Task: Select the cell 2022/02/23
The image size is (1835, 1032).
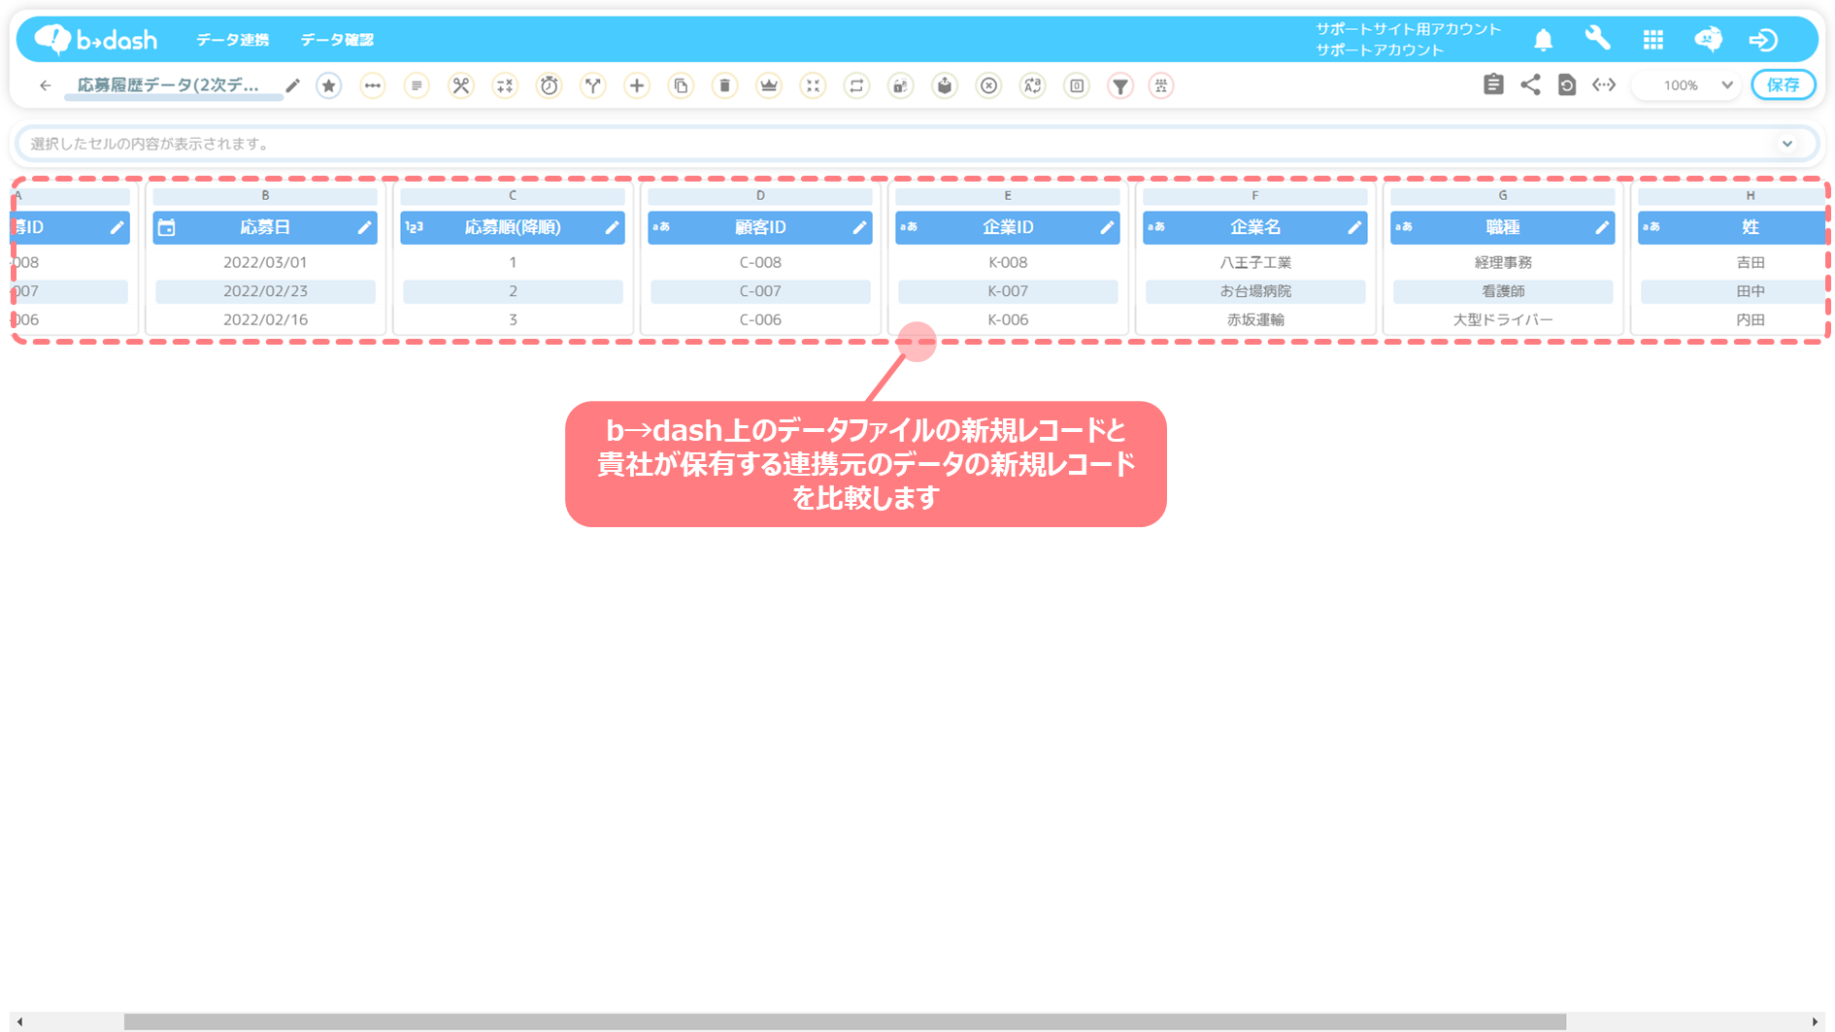Action: [x=265, y=291]
